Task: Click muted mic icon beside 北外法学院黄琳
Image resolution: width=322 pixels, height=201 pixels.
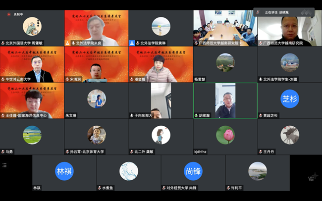Action: click(138, 43)
